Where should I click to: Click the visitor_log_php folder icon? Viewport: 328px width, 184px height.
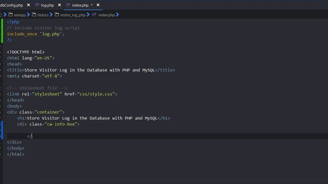57,15
